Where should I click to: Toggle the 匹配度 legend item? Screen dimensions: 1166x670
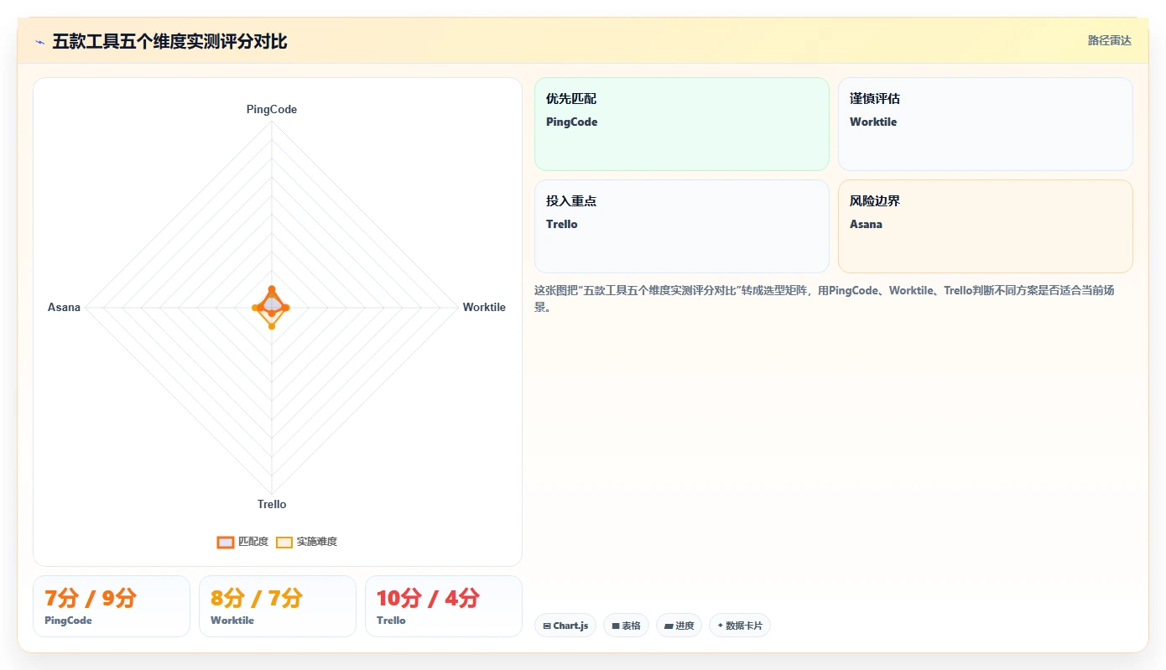(x=242, y=542)
